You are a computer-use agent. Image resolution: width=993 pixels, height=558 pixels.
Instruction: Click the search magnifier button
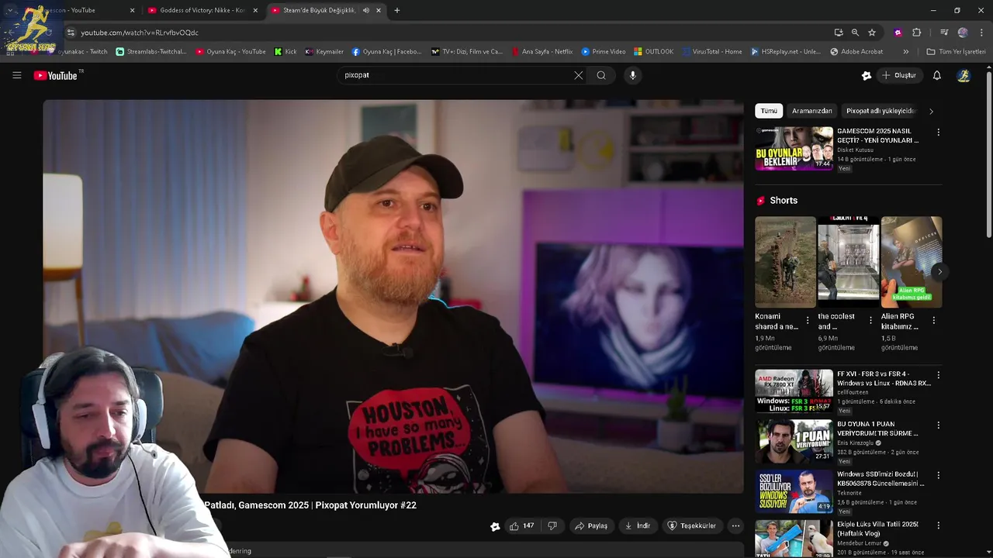pos(601,75)
